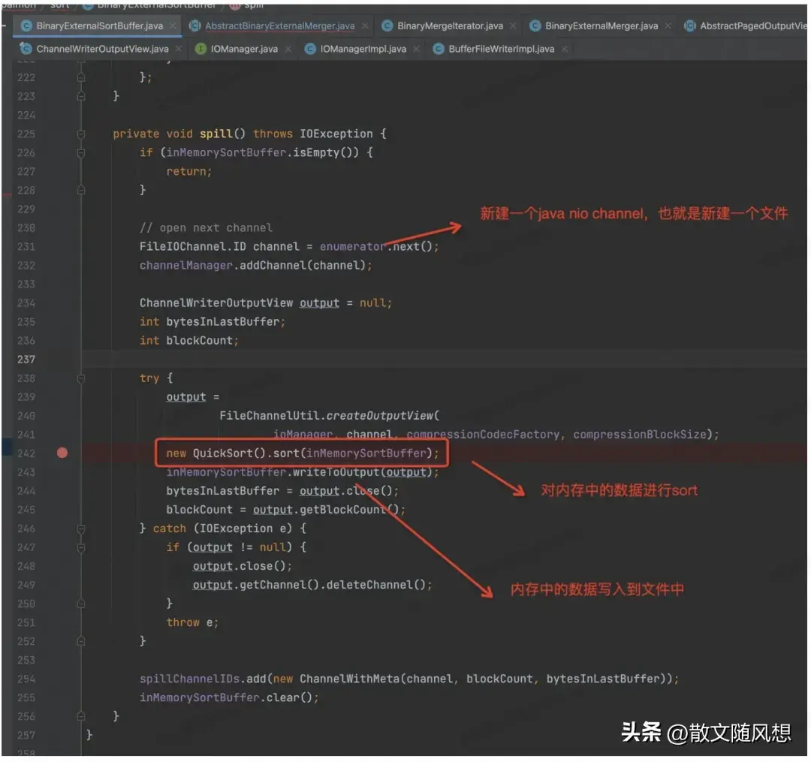The height and width of the screenshot is (762, 811).
Task: Click the BufferFileWriterImpl.java class icon
Action: click(x=438, y=49)
